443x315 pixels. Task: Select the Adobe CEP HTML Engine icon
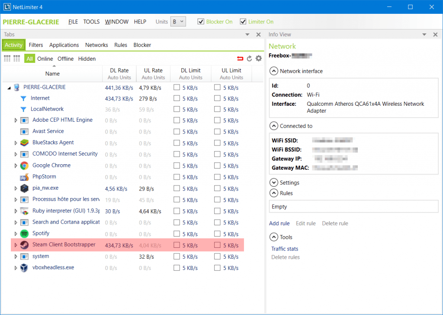coord(24,120)
